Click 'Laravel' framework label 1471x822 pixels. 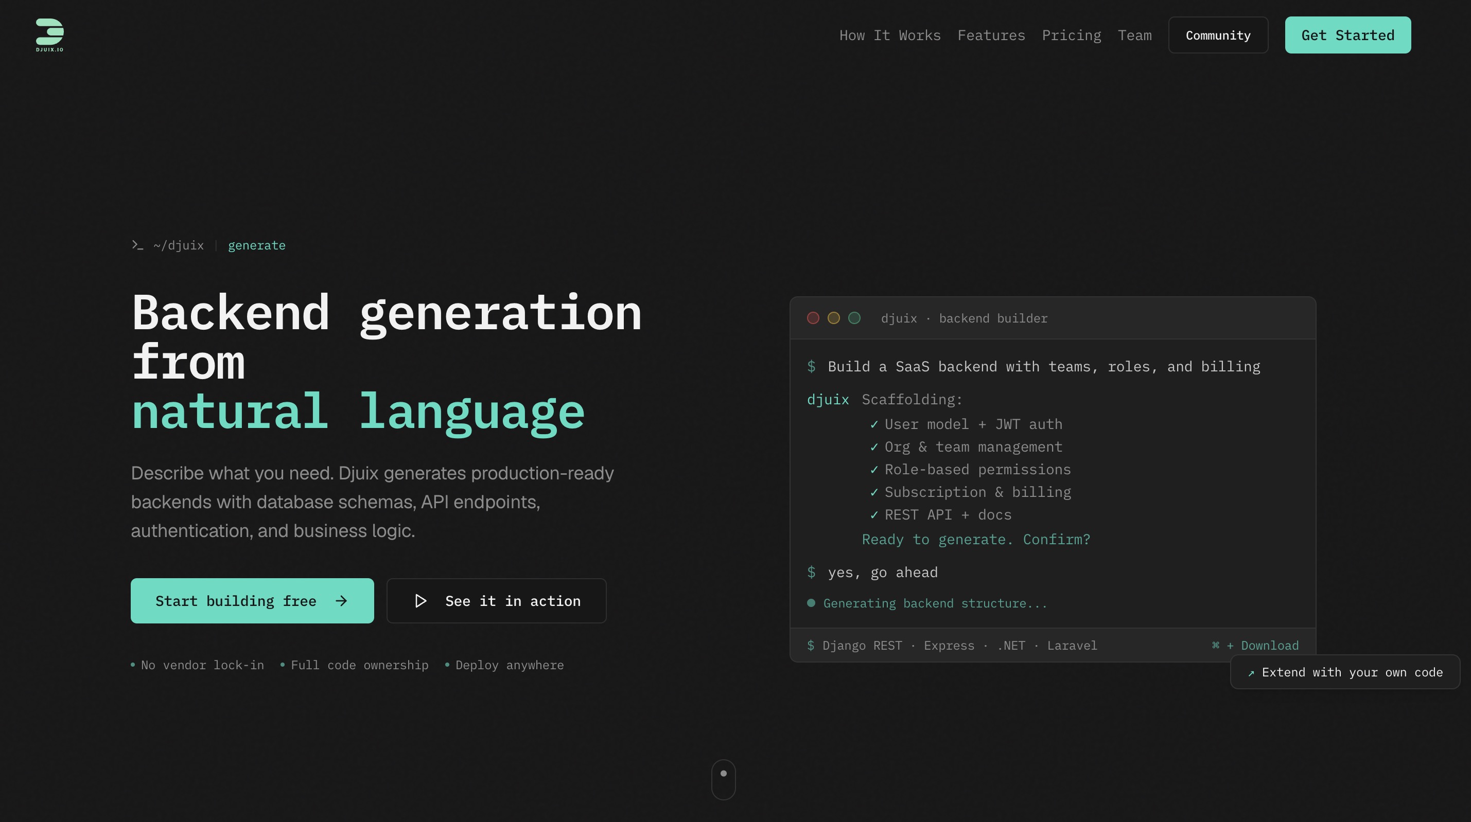point(1072,646)
